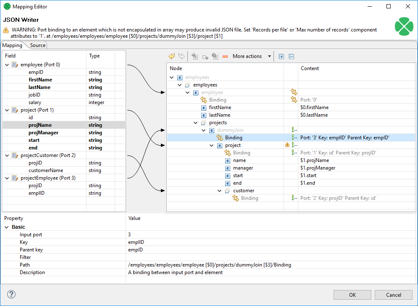Toggle the green indicator beside the dummyJoin Binding
The image size is (418, 306).
pyautogui.click(x=293, y=137)
